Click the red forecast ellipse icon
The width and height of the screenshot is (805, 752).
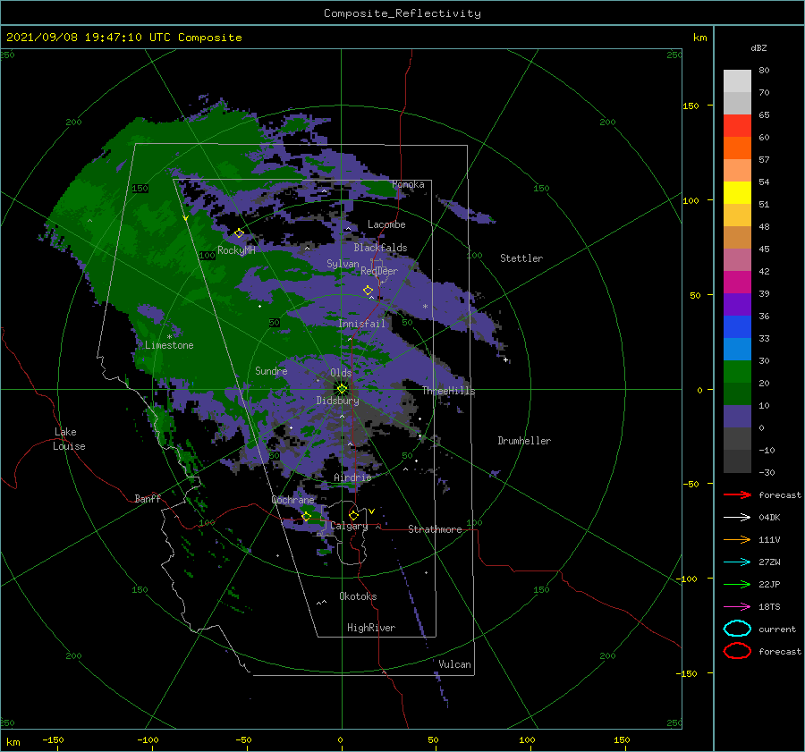click(x=737, y=651)
